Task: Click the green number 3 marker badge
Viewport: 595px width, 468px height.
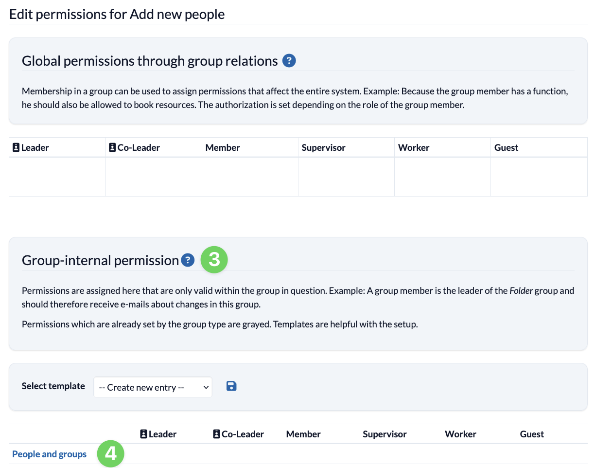Action: 214,259
